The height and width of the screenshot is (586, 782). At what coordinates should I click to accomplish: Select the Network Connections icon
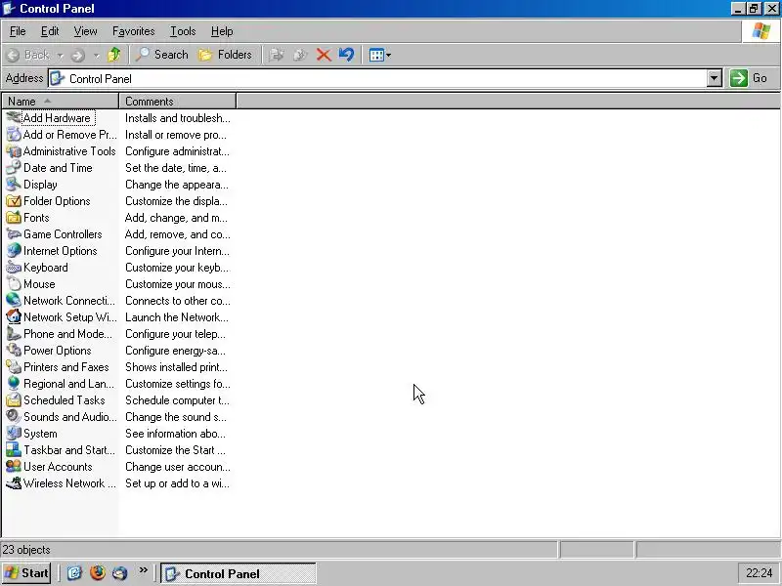[x=14, y=301]
